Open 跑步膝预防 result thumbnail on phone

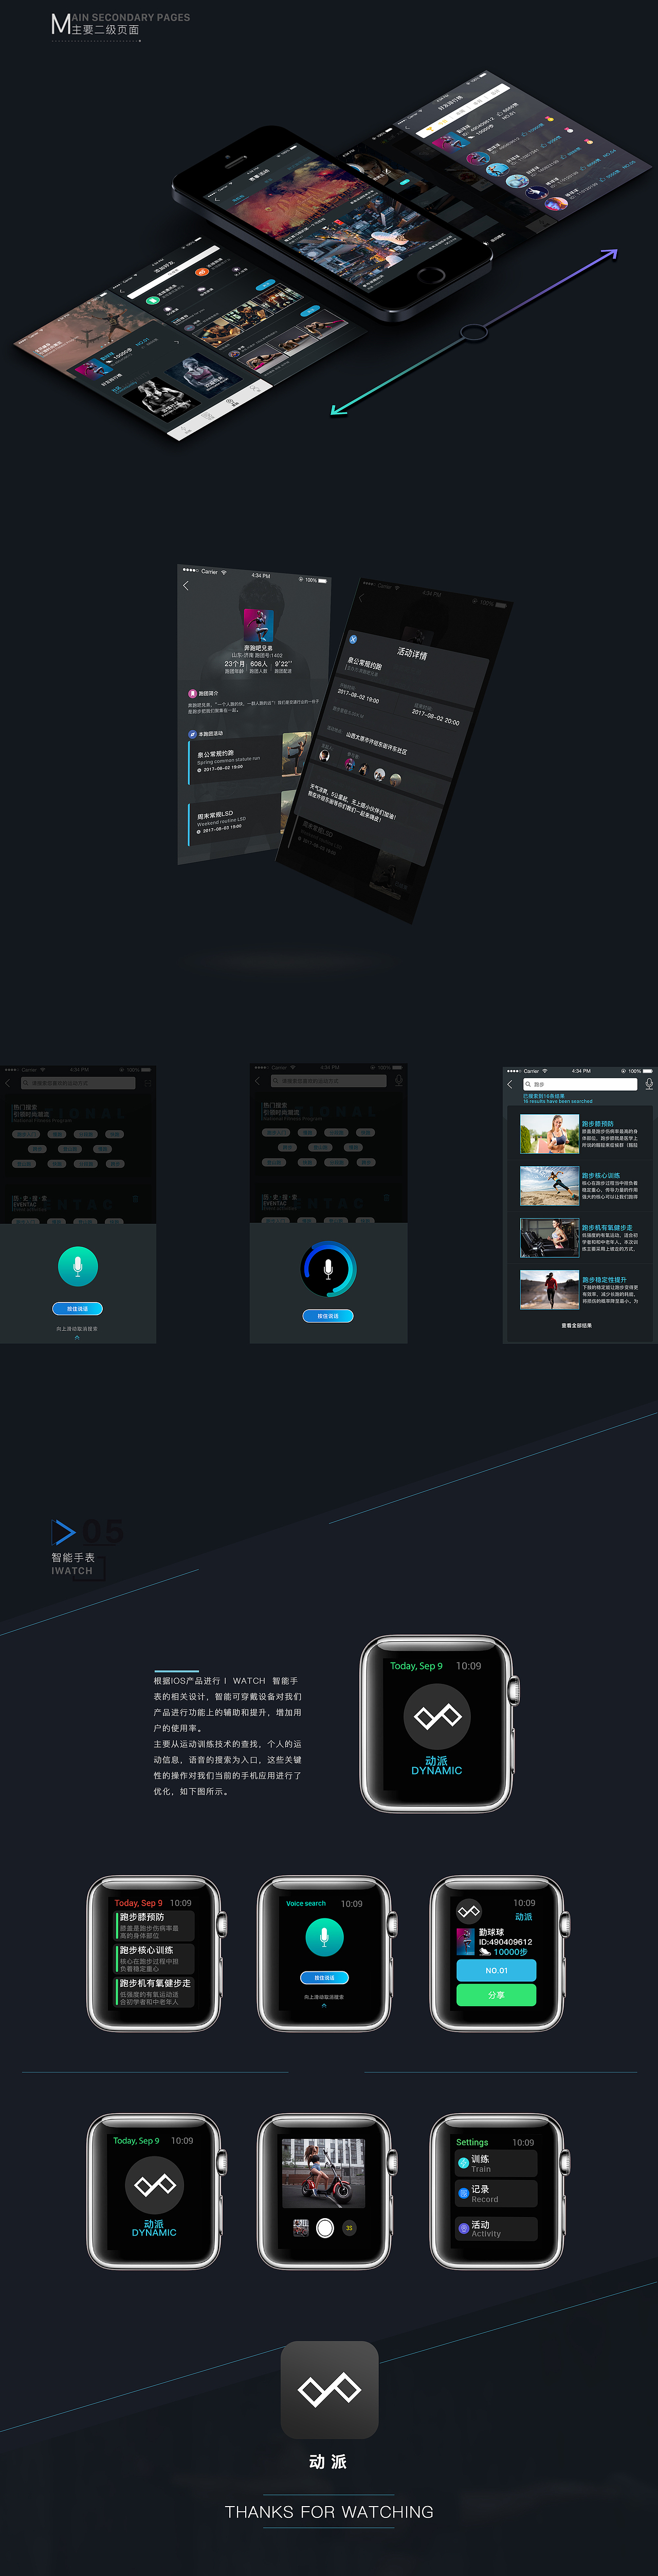tap(549, 1135)
